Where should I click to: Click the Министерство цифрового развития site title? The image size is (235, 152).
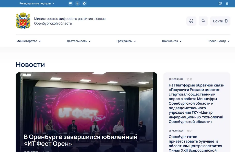70,21
